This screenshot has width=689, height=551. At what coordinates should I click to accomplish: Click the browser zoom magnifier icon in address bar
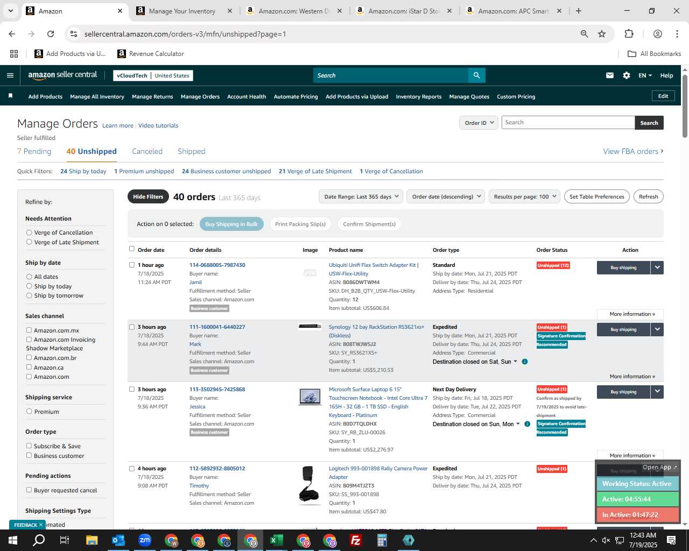click(x=584, y=34)
